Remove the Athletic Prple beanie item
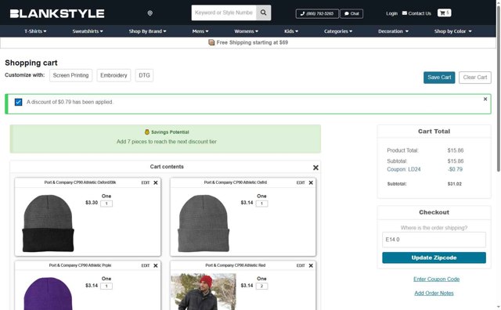This screenshot has height=310, width=501. point(156,265)
